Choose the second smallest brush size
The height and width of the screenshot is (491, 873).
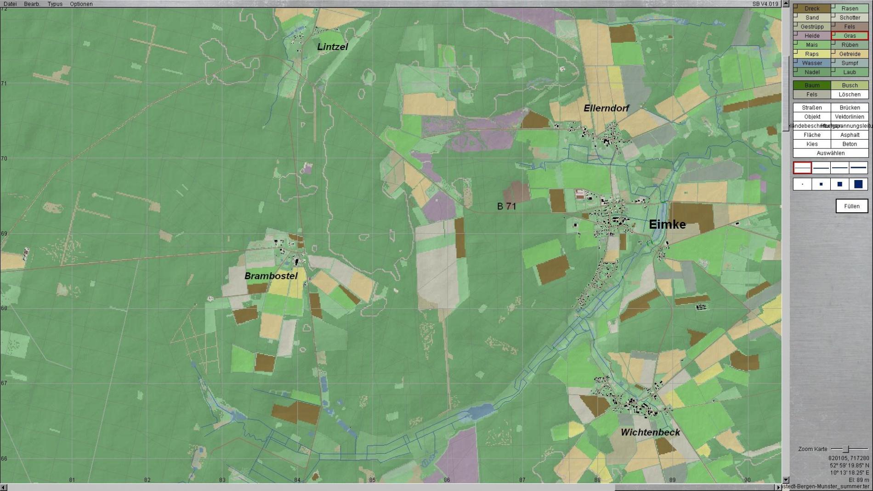click(821, 184)
